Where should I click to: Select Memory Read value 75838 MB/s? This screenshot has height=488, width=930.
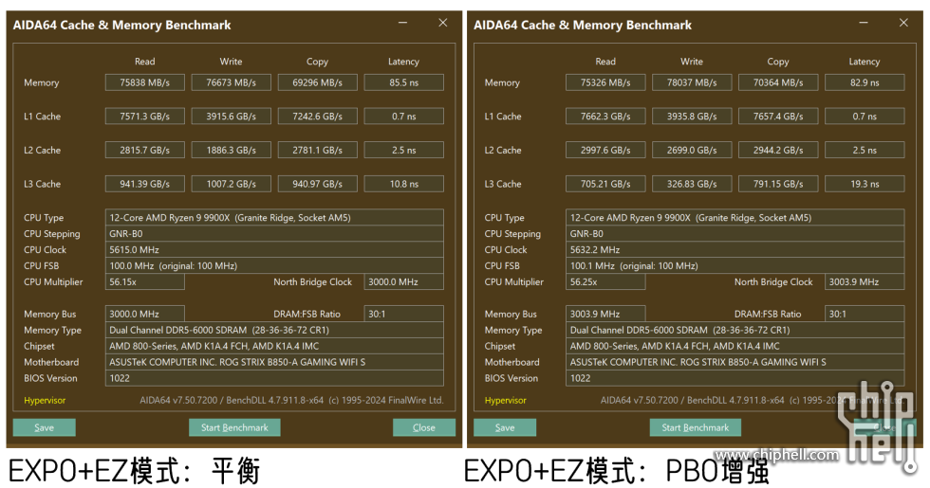coord(144,82)
